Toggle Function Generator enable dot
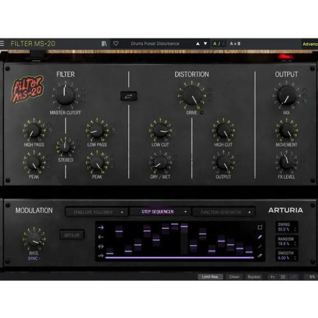The image size is (318, 318). click(250, 213)
